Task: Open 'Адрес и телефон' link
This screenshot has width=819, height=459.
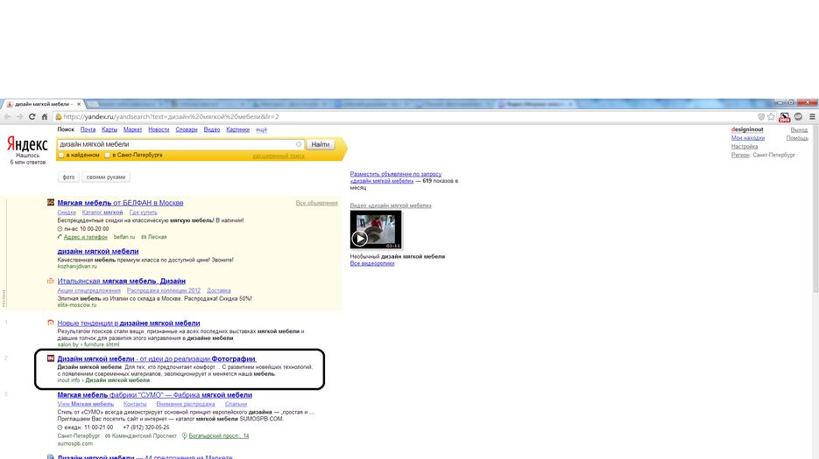Action: click(x=85, y=237)
